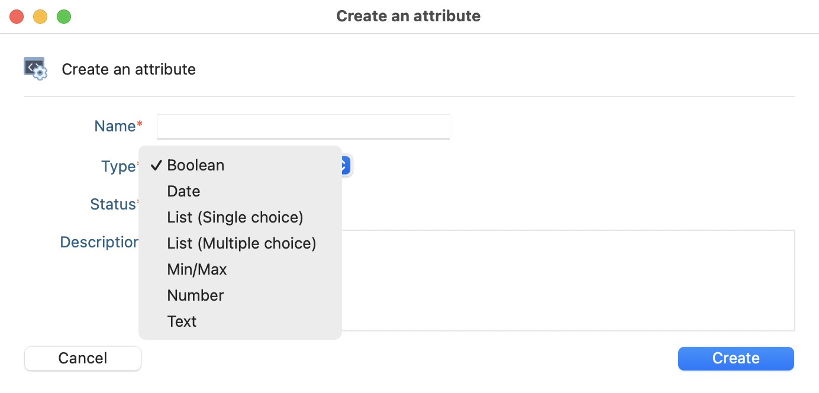Screen dimensions: 819x393
Task: Click the Type field label
Action: tap(118, 166)
